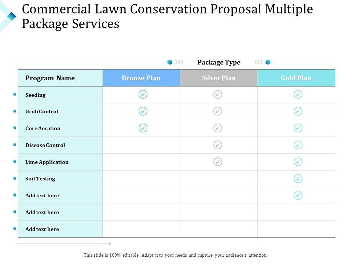The height and width of the screenshot is (264, 352).
Task: Click the Package Type label
Action: click(219, 62)
